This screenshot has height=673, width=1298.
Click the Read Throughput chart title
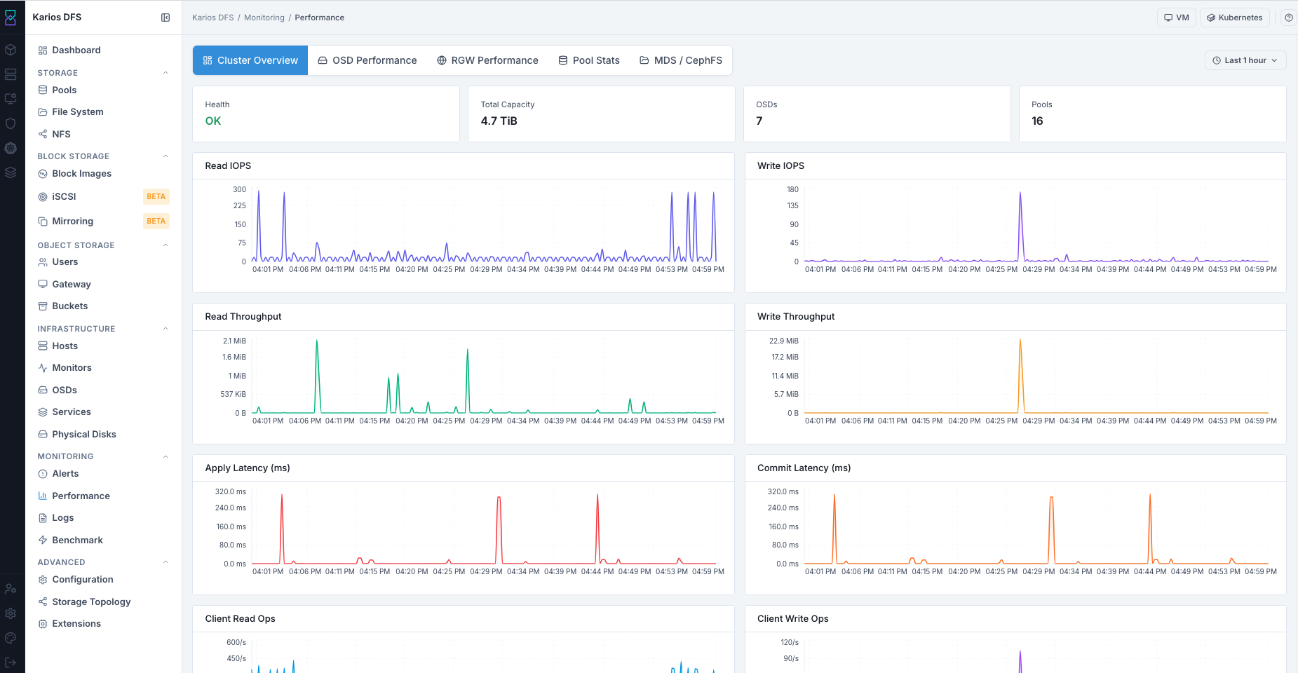pos(243,317)
